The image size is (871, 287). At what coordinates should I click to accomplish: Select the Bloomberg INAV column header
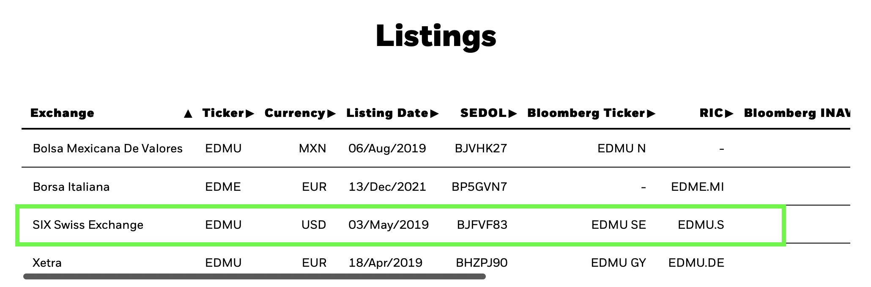pyautogui.click(x=797, y=113)
